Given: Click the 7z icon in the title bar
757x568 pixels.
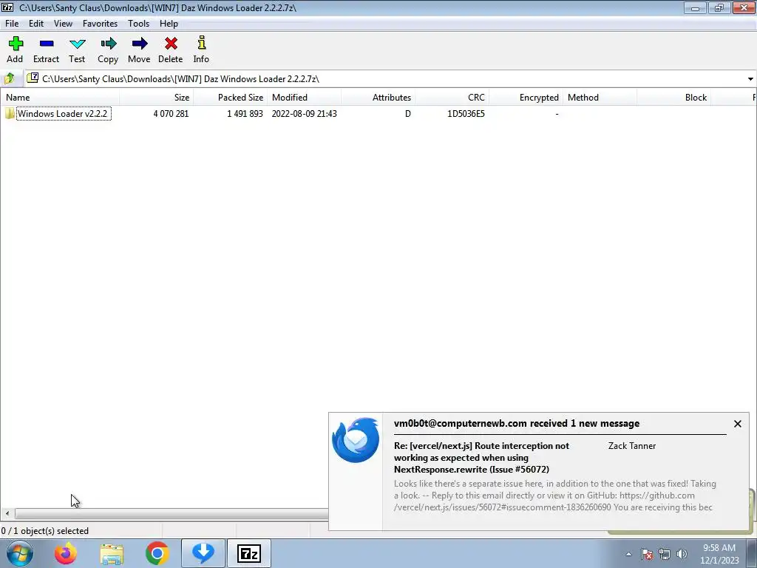Looking at the screenshot, I should [7, 7].
